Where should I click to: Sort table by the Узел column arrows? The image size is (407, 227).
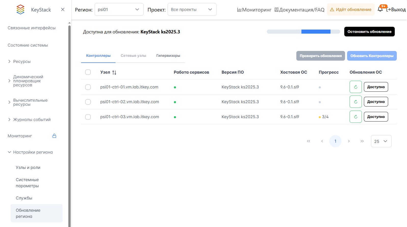tap(114, 73)
